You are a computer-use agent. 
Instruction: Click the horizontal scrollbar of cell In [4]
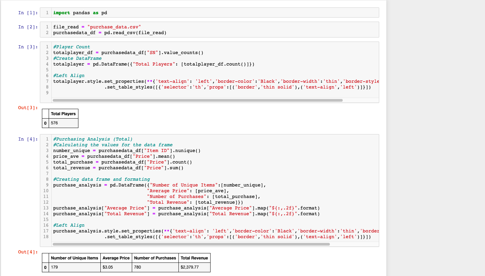[x=191, y=244]
